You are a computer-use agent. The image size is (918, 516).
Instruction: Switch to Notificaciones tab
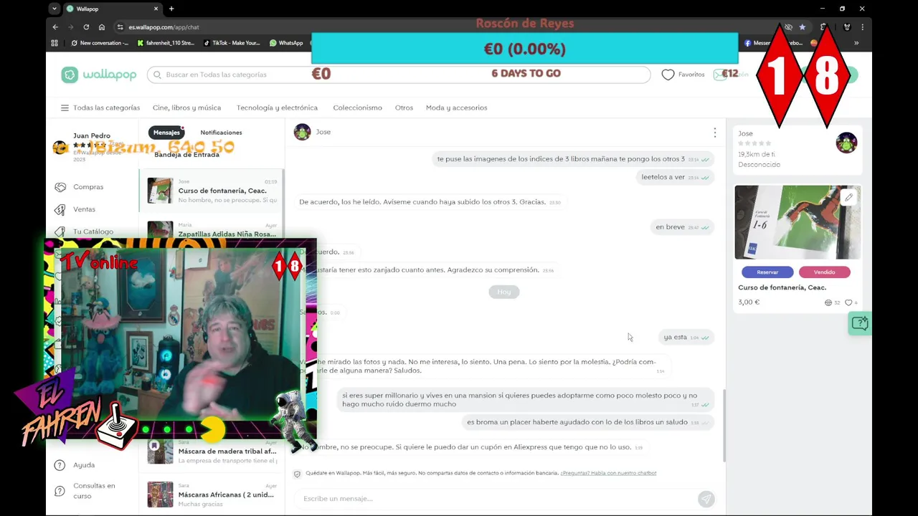point(221,133)
